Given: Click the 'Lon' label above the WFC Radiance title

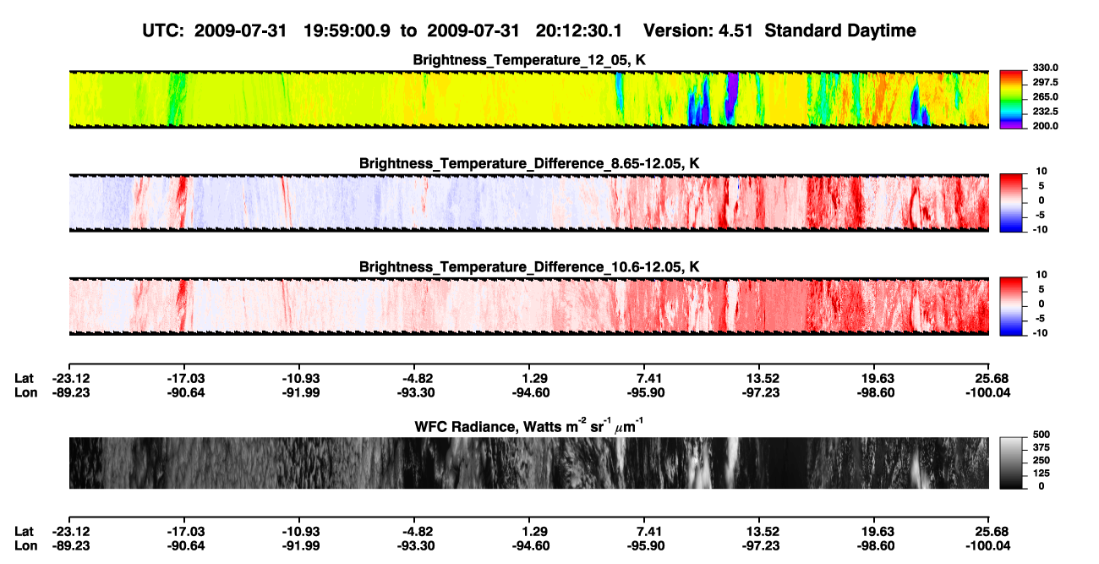Looking at the screenshot, I should (x=25, y=392).
